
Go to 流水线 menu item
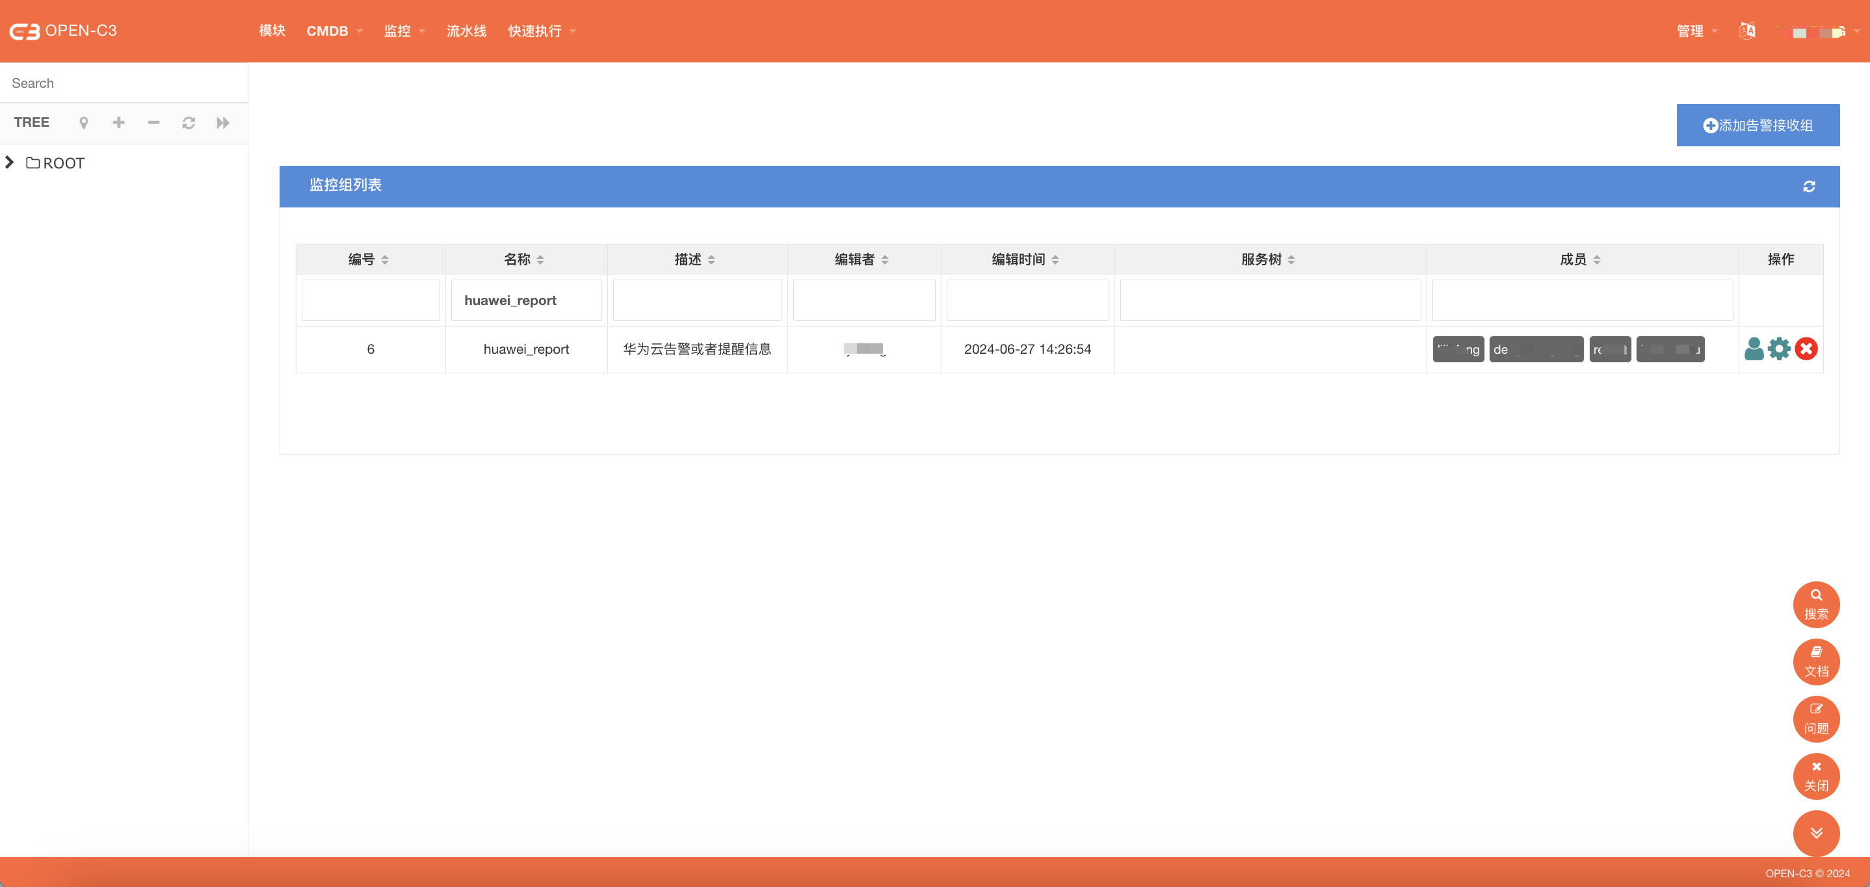[466, 31]
